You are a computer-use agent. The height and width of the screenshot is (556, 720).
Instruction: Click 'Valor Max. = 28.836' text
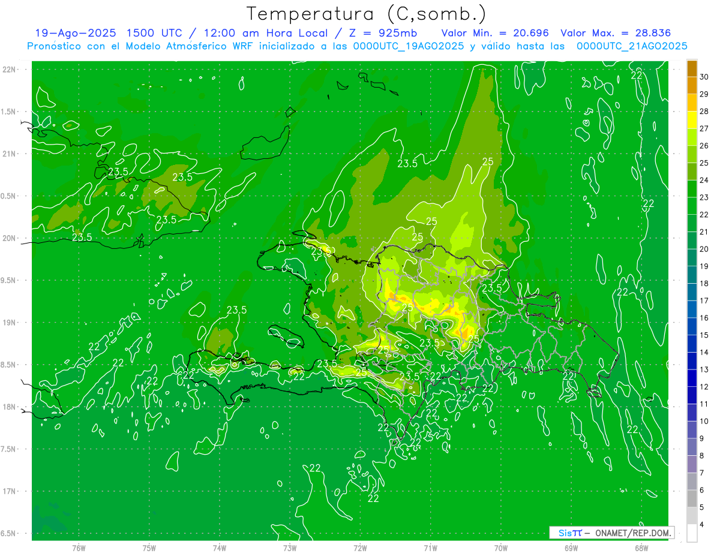click(x=616, y=33)
